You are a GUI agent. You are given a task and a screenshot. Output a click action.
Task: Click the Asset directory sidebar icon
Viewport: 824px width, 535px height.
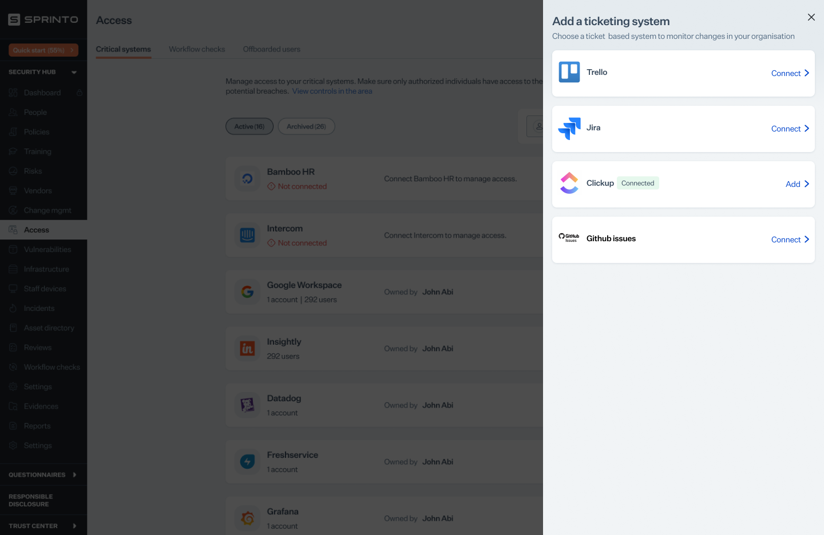click(13, 328)
